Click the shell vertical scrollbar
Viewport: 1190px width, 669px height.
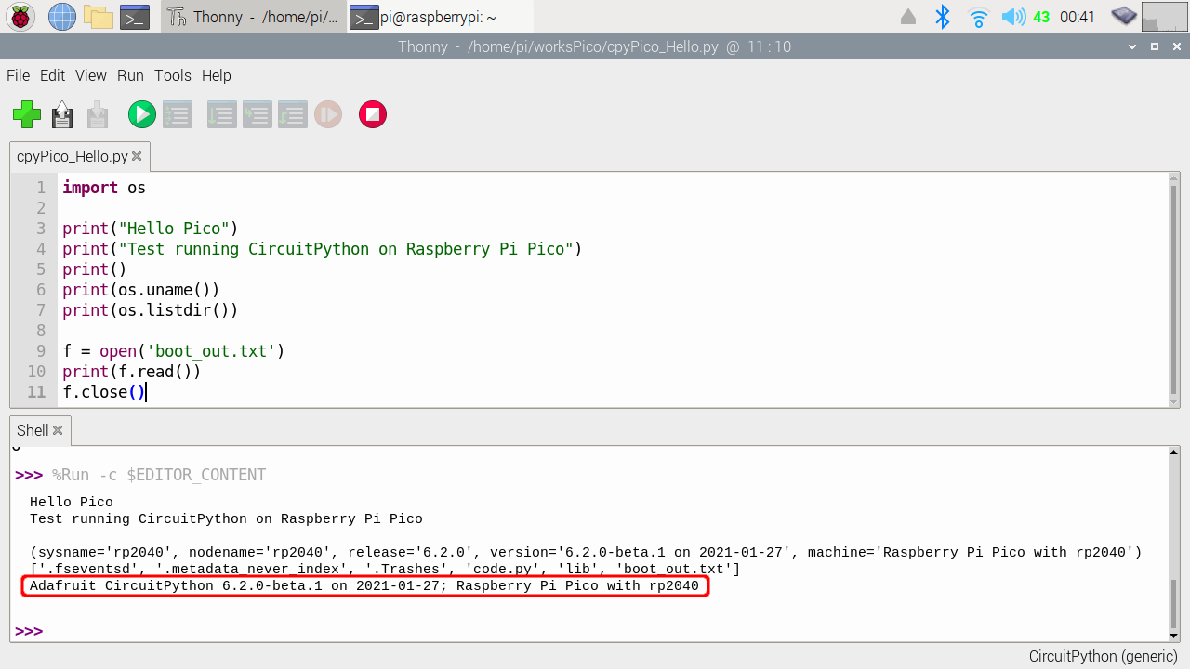point(1174,544)
